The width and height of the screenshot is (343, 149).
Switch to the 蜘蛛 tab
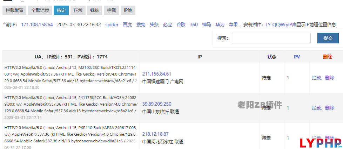point(94,10)
